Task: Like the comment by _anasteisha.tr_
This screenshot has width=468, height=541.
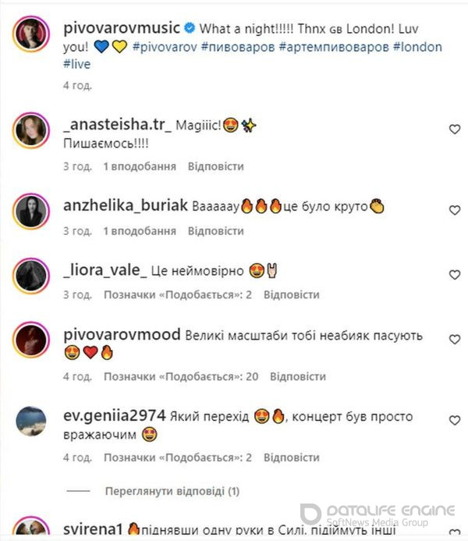Action: tap(455, 130)
